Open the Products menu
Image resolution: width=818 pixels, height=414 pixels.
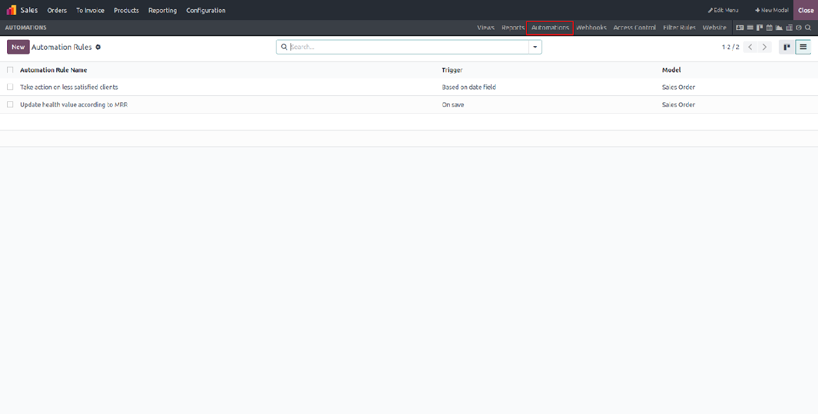point(126,10)
